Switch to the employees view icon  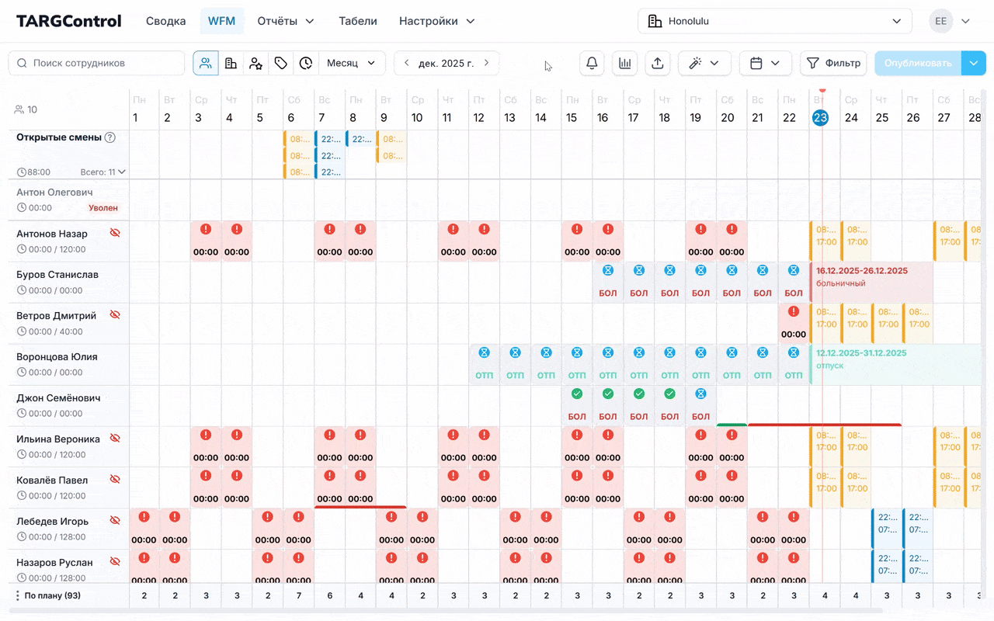tap(206, 63)
